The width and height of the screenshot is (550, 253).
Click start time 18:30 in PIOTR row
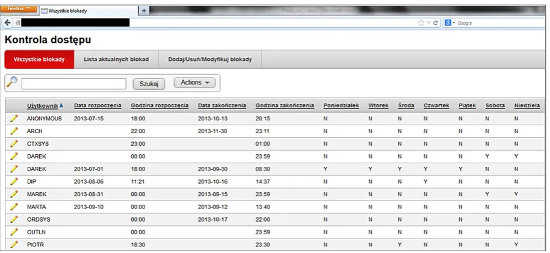click(138, 245)
